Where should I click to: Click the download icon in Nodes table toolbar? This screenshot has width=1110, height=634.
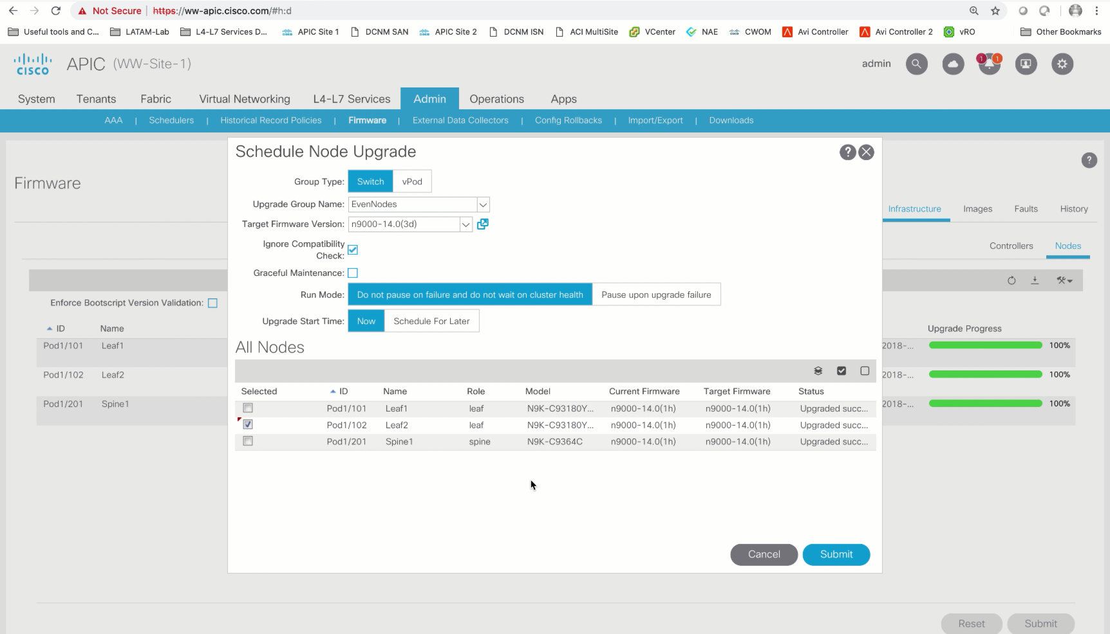[x=1035, y=280]
